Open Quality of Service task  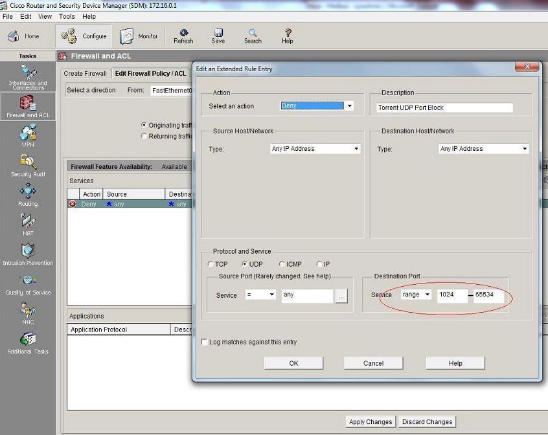pos(28,284)
